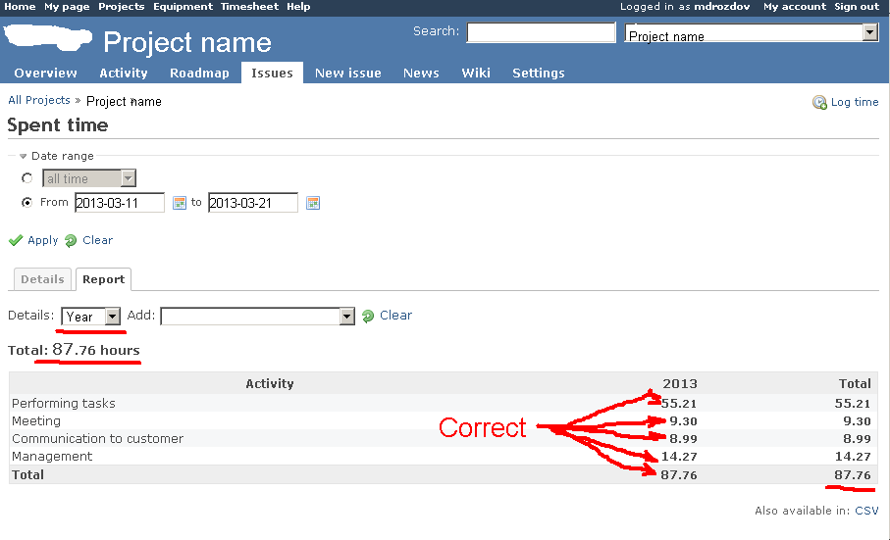The width and height of the screenshot is (890, 540).
Task: Click the 'Performing tasks' row label
Action: coord(64,404)
